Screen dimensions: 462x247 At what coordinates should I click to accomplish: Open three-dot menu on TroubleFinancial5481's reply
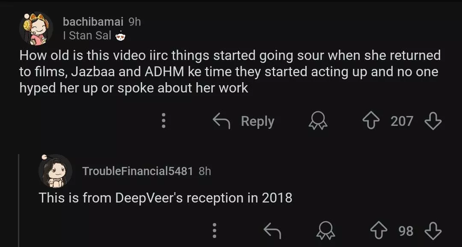pyautogui.click(x=215, y=231)
